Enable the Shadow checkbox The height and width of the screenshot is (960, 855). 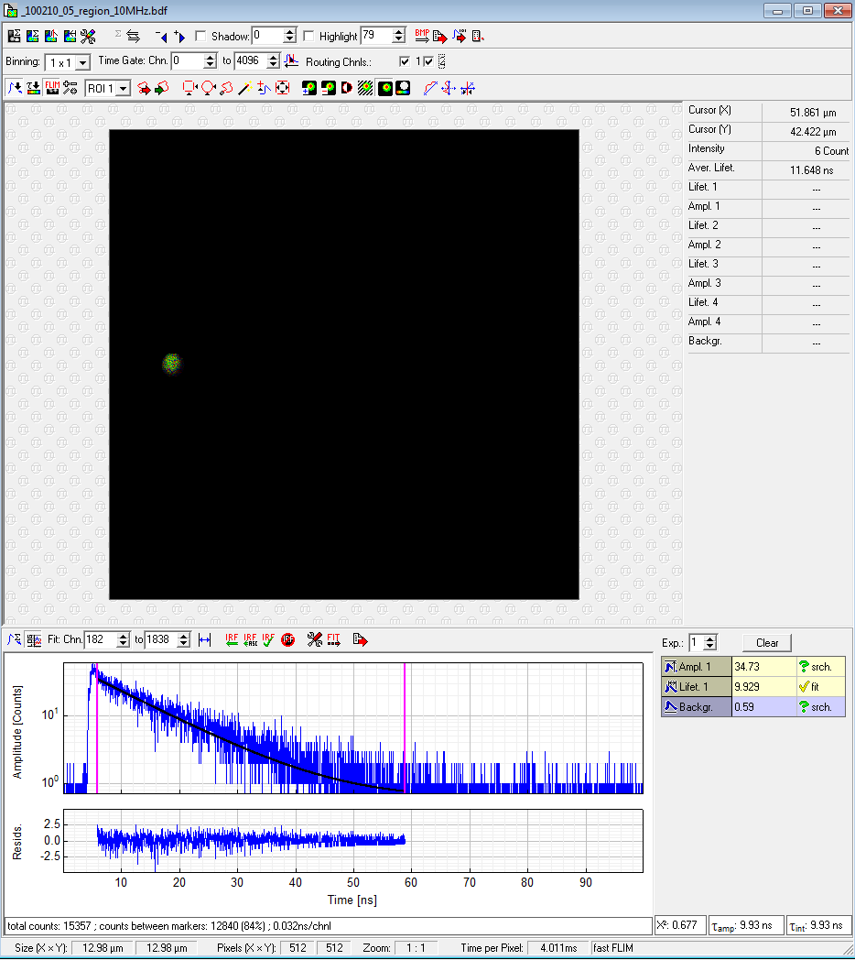pos(200,37)
